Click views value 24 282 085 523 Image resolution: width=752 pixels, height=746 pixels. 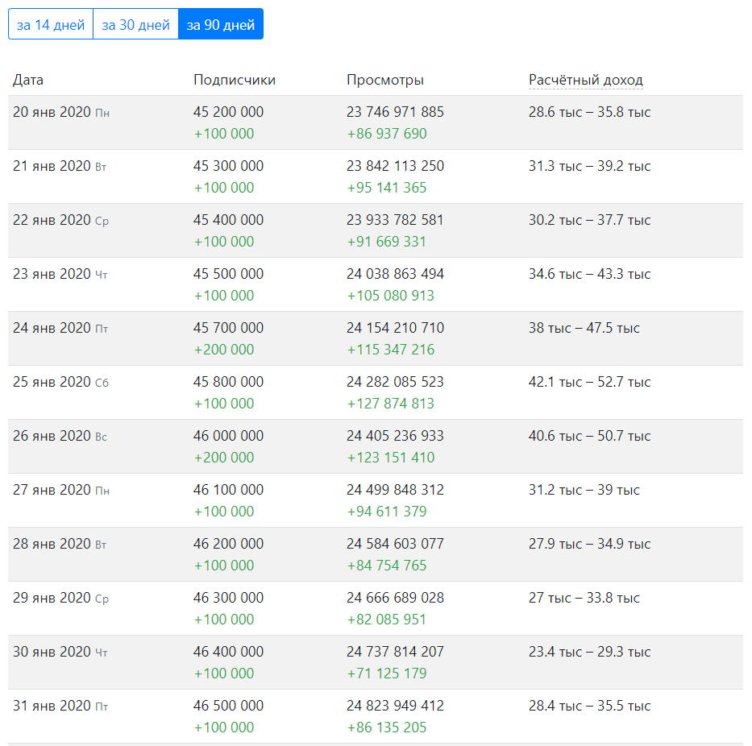point(395,382)
